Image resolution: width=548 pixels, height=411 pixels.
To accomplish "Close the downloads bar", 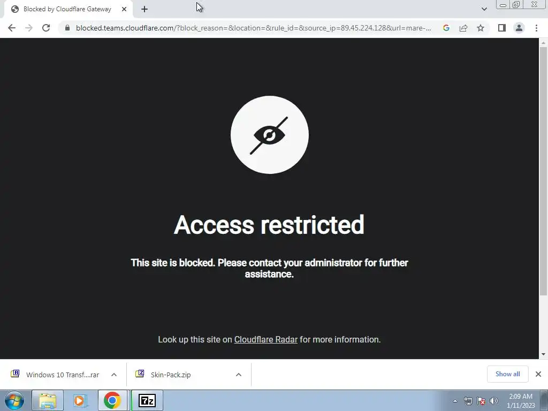I will (x=538, y=374).
